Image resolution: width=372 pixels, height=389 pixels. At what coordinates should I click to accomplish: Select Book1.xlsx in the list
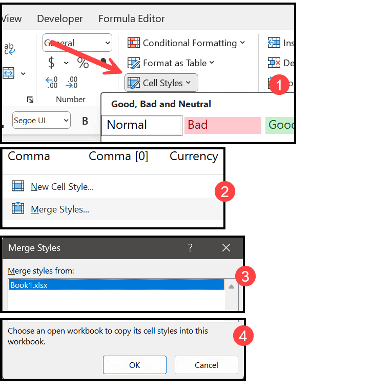[x=116, y=285]
